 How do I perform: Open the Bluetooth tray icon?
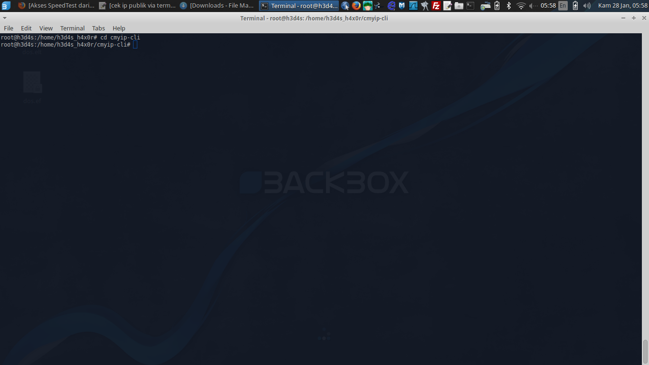pyautogui.click(x=509, y=6)
